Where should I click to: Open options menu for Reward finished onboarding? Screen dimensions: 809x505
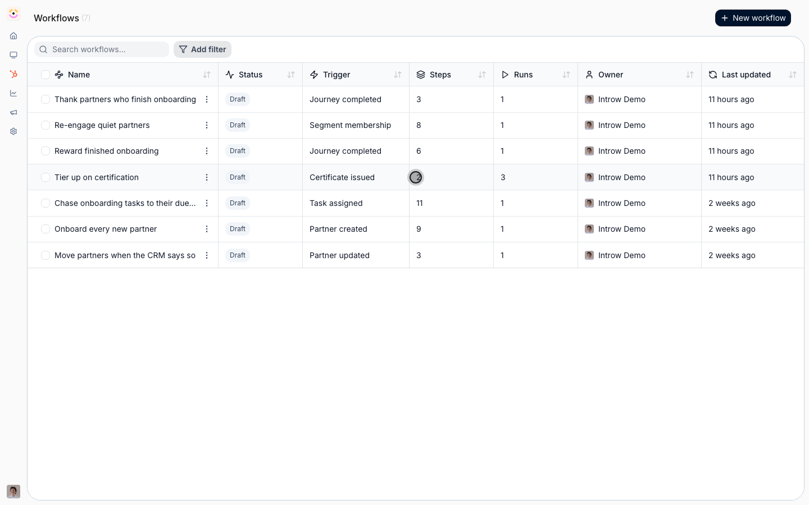click(207, 151)
